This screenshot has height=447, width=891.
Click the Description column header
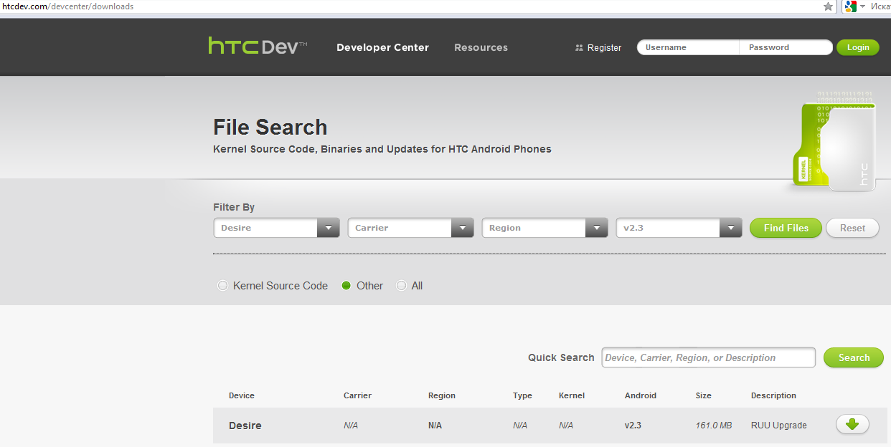click(773, 395)
